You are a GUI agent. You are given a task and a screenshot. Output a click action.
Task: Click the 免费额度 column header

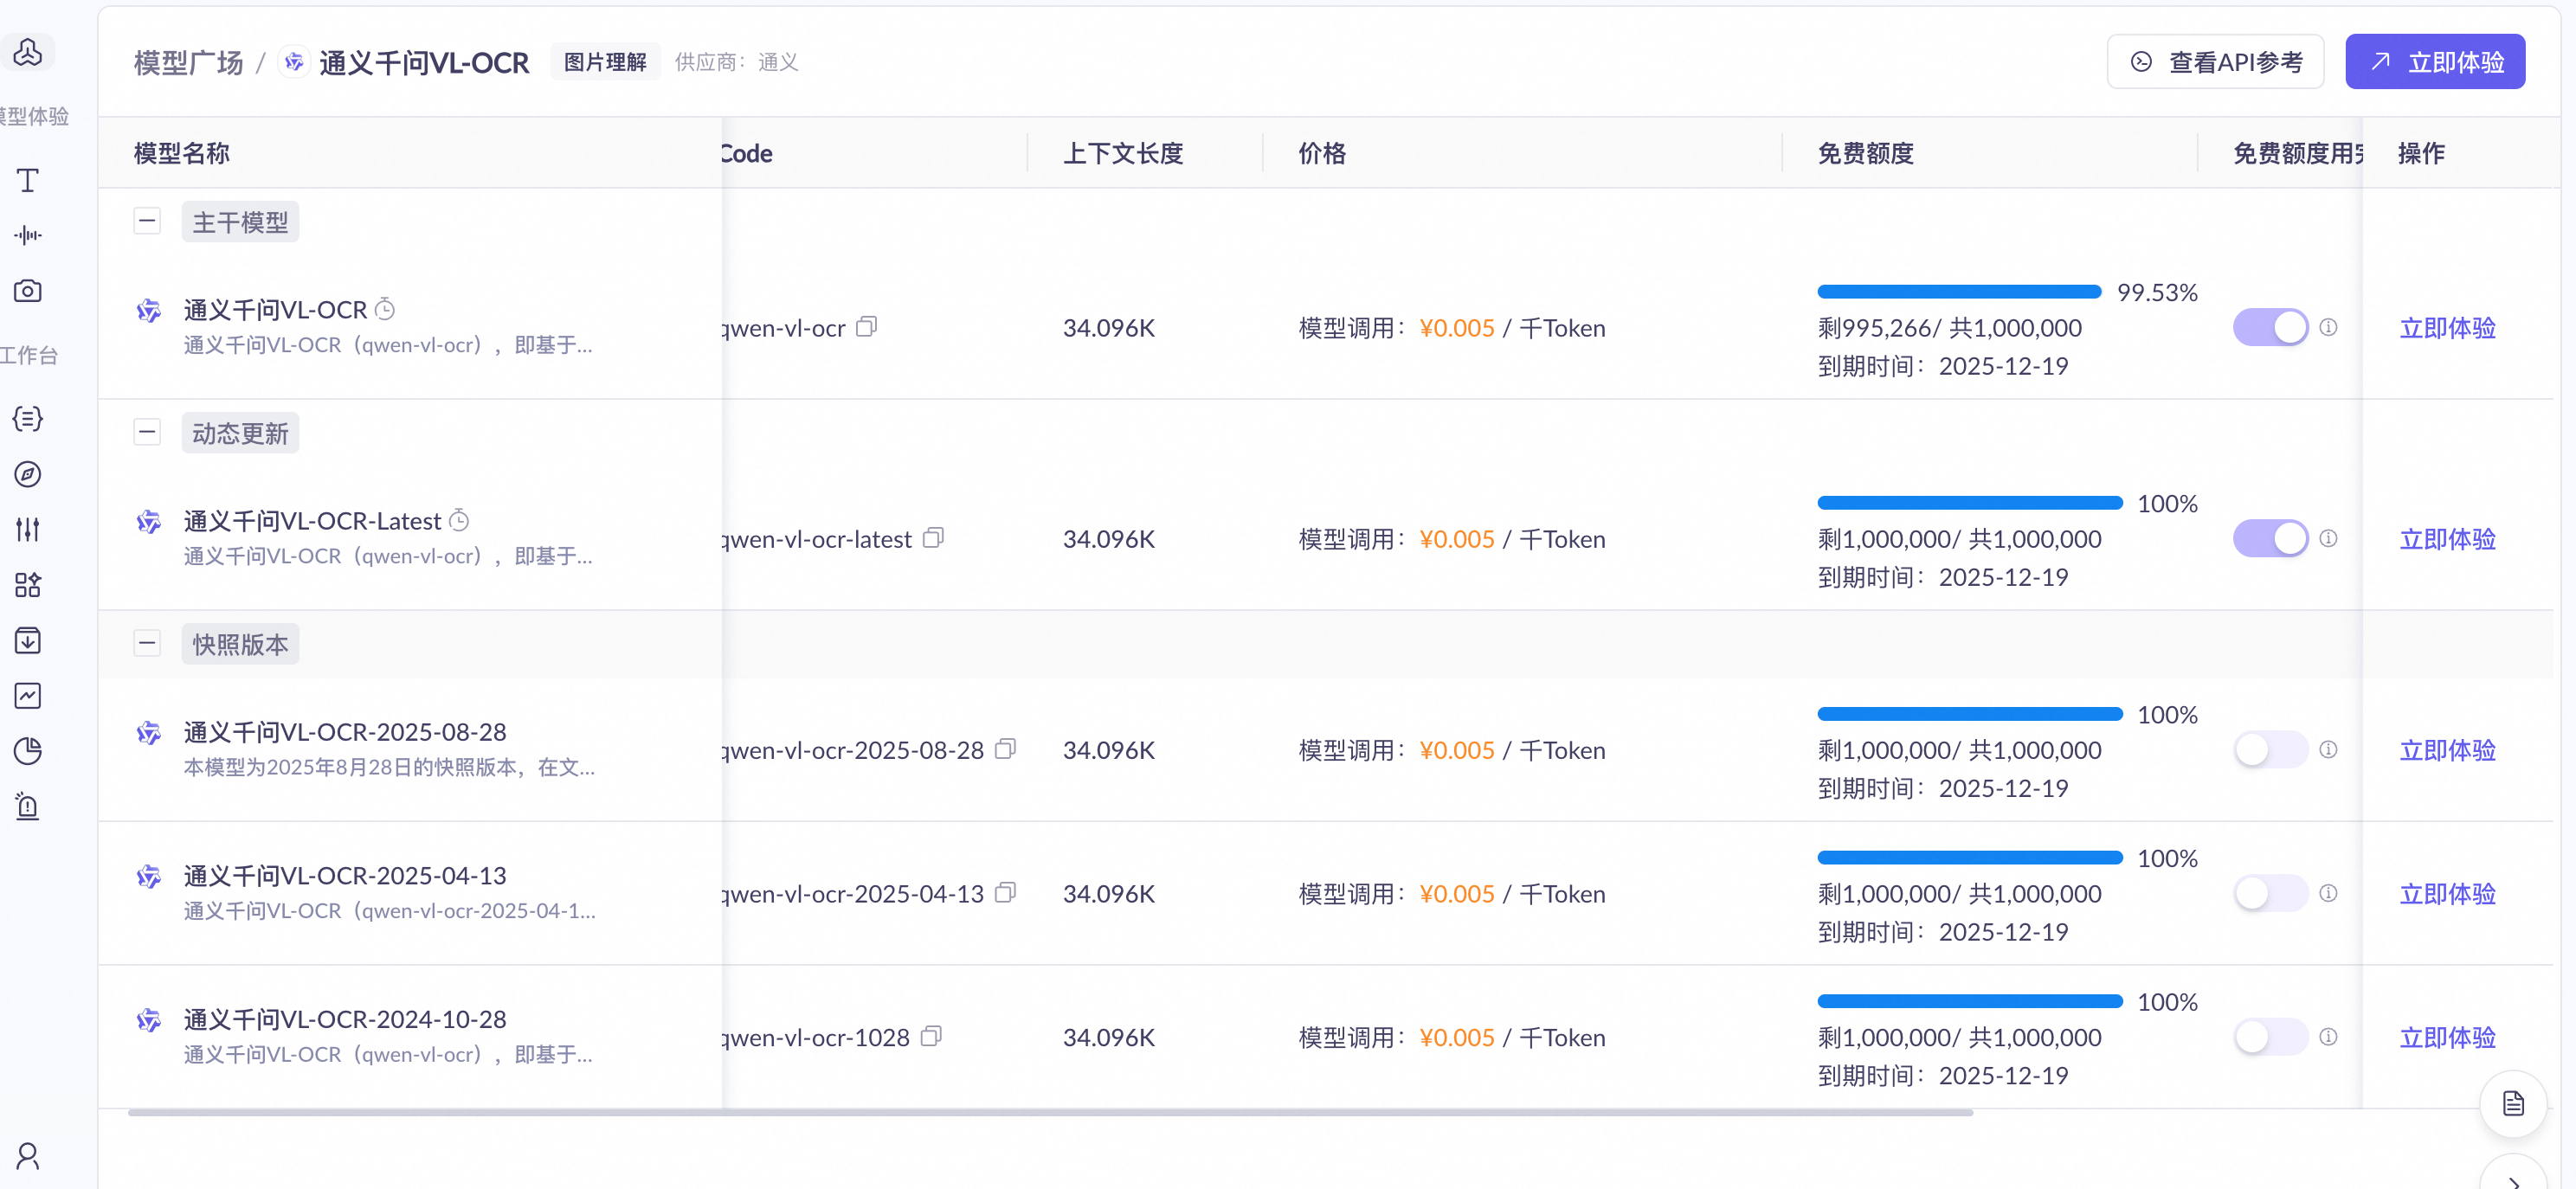[x=1866, y=153]
